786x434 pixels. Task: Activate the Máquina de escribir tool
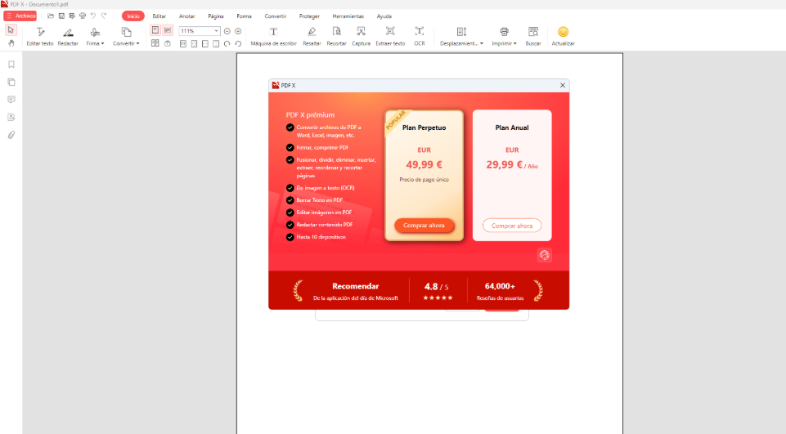pyautogui.click(x=274, y=37)
